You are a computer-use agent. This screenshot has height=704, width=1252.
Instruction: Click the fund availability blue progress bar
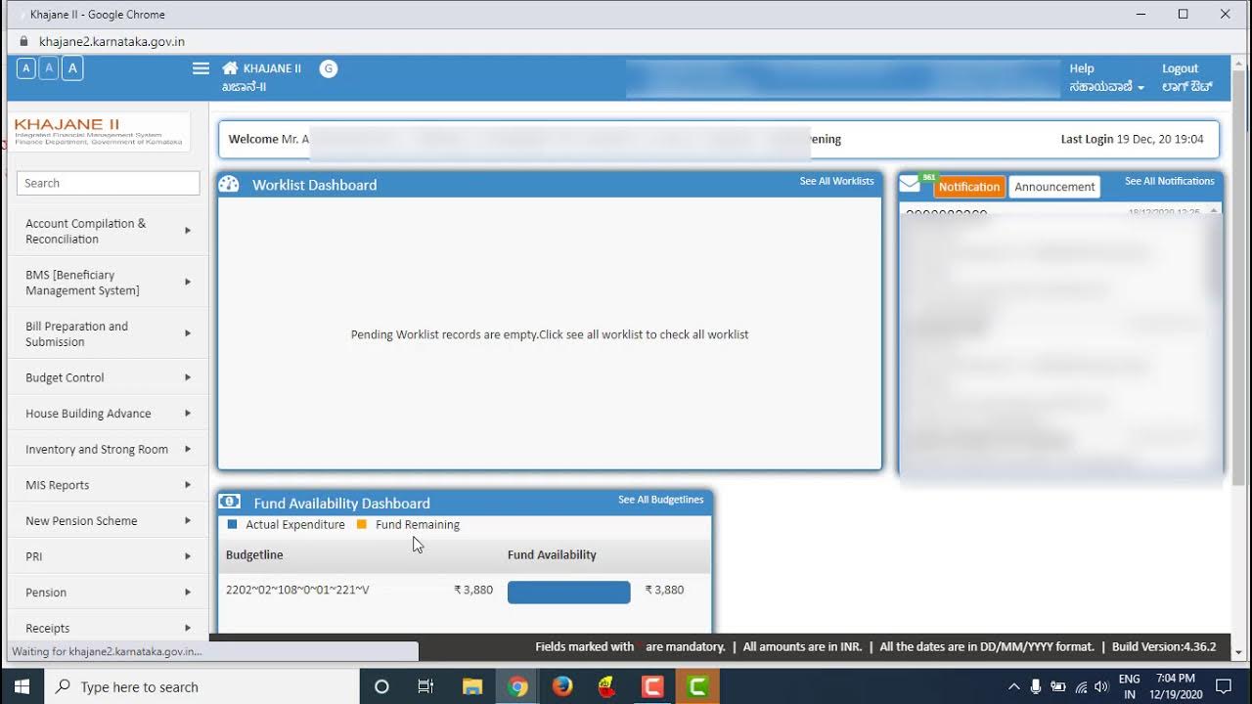tap(568, 592)
